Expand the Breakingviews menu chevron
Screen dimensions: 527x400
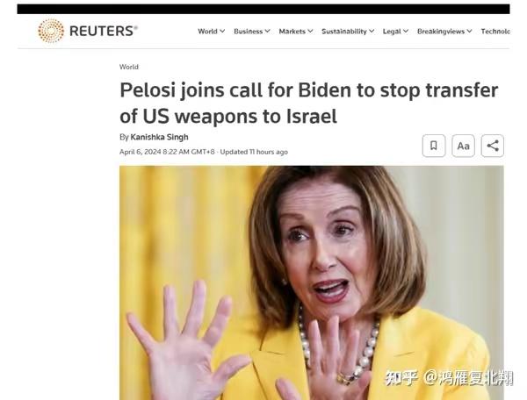(x=470, y=32)
